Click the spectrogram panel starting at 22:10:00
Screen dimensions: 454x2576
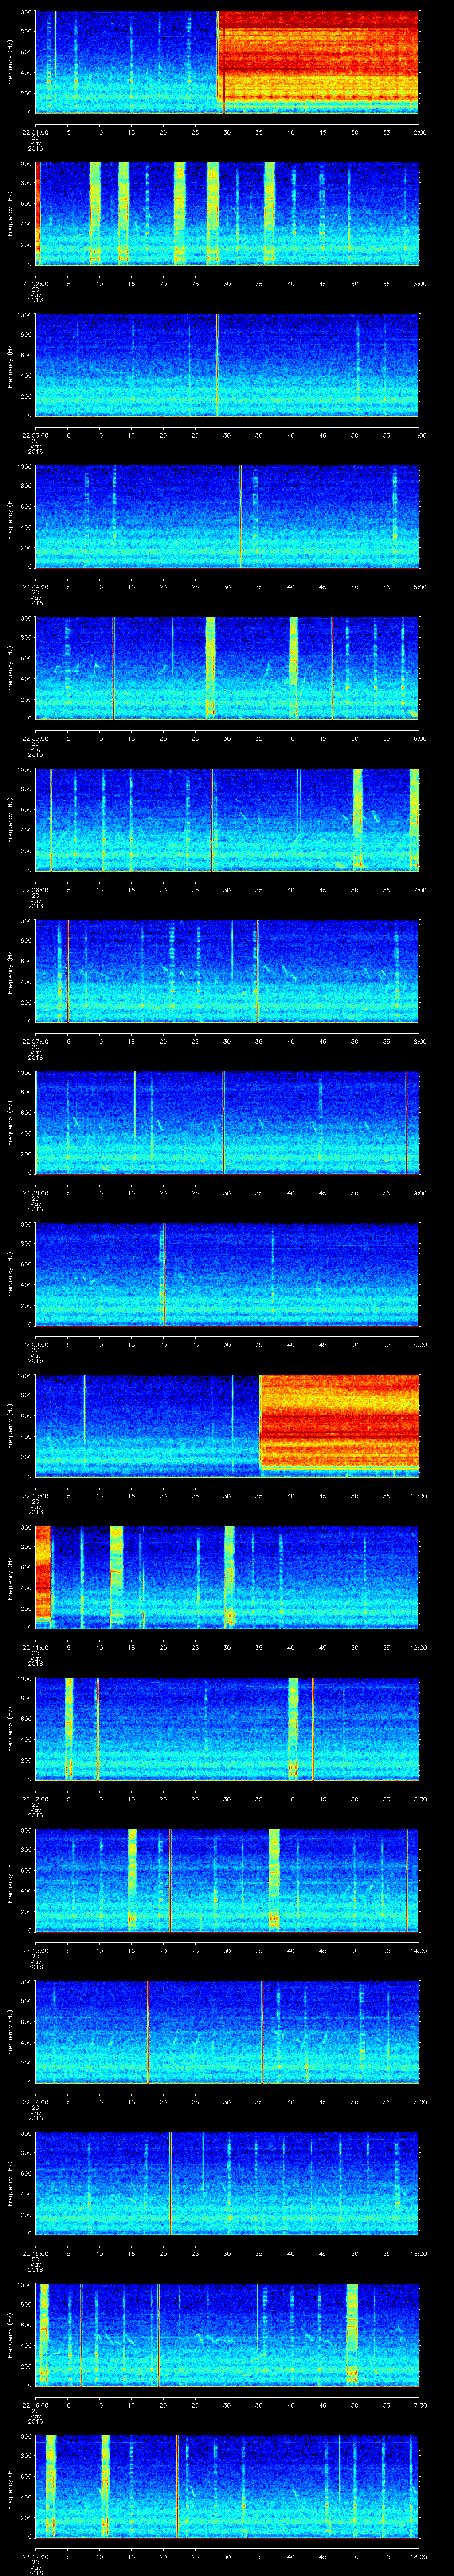(x=227, y=1425)
